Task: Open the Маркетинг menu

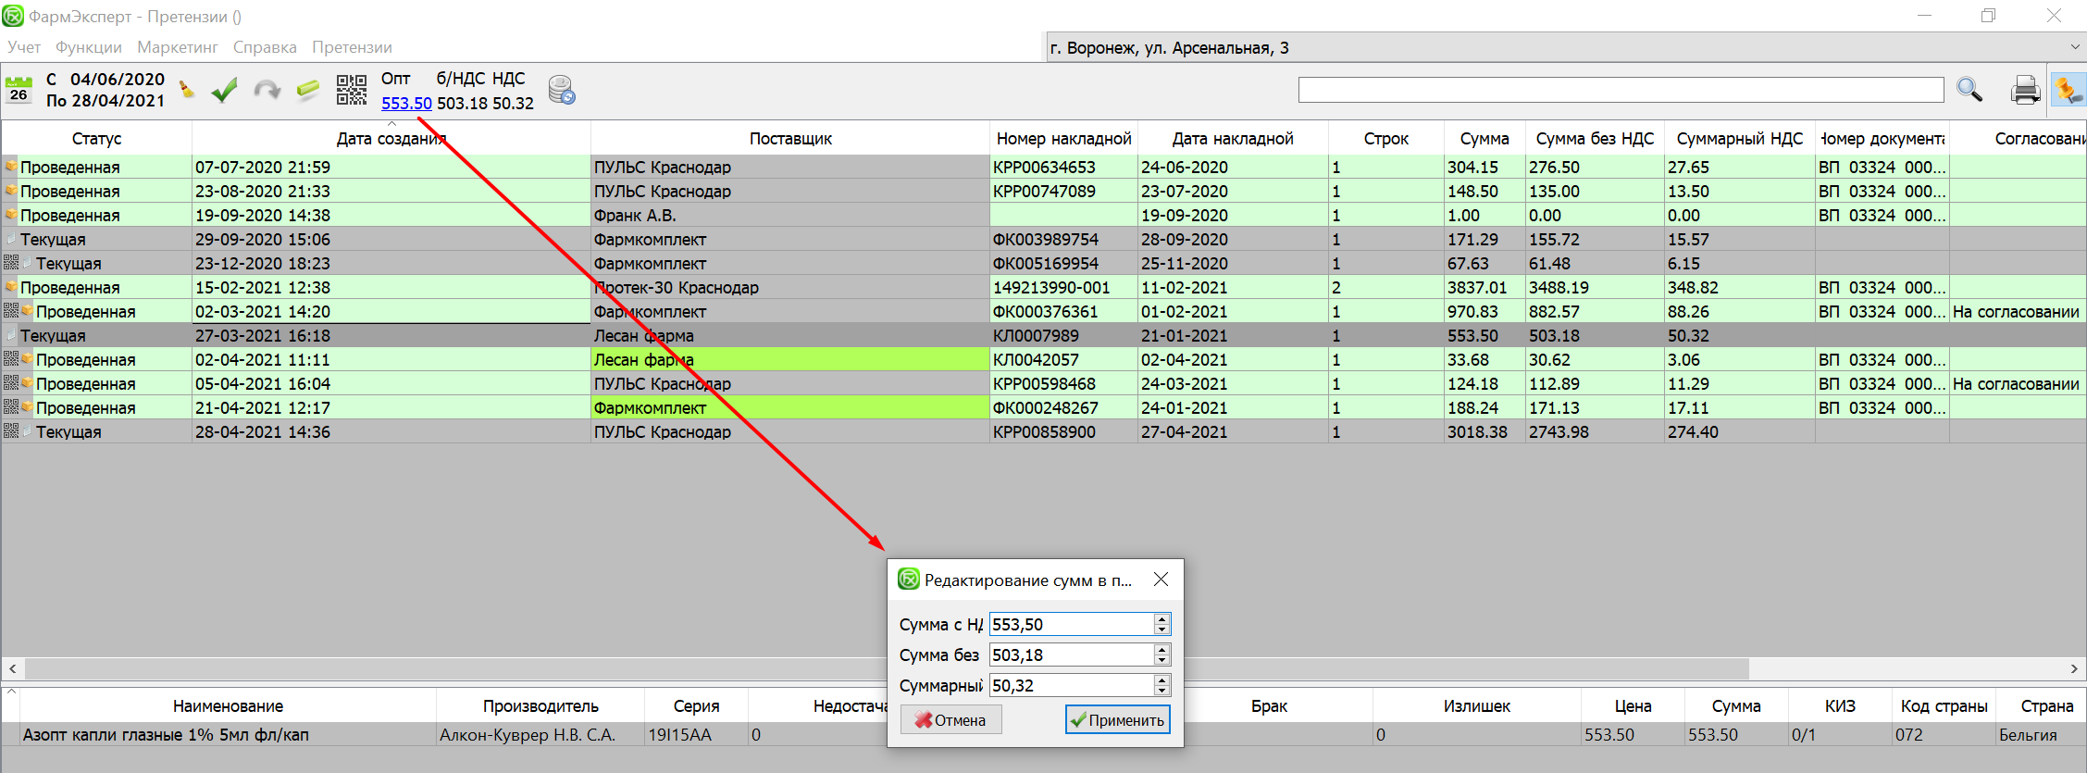Action: point(177,47)
